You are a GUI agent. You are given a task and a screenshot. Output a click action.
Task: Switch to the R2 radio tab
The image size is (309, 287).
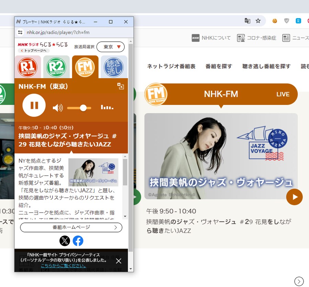56,67
